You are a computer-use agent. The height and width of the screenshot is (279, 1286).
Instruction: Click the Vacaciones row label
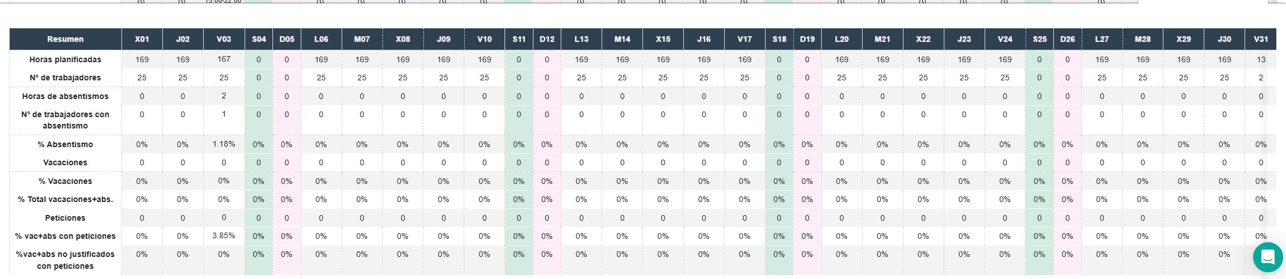coord(65,162)
